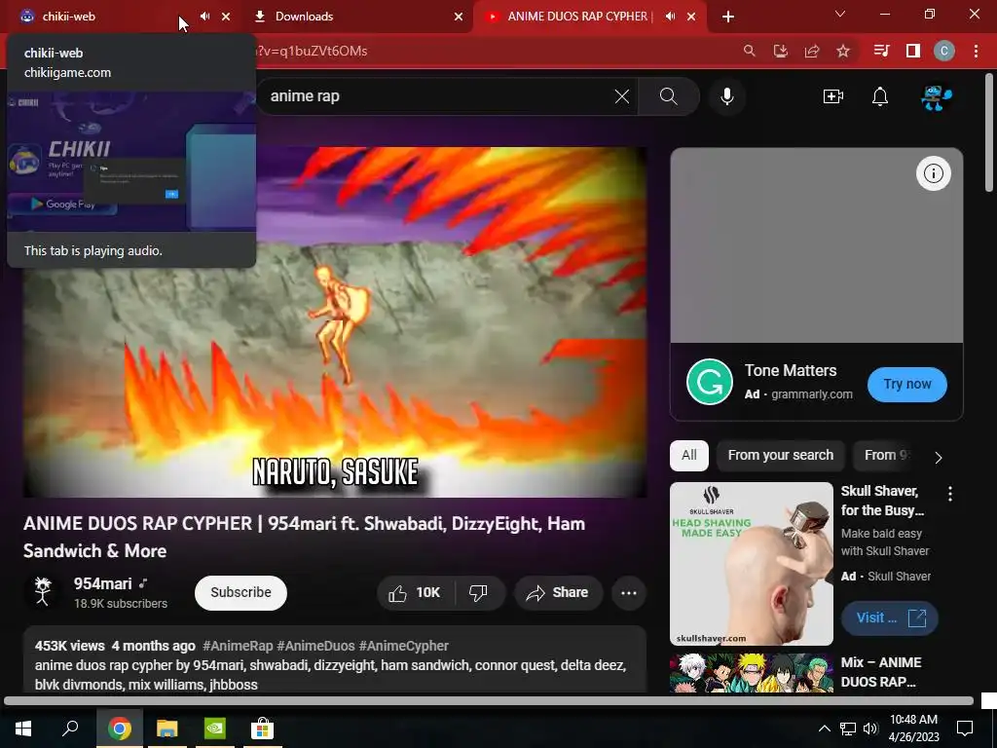Click the horizontal page scrollbar
This screenshot has height=748, width=997.
489,701
